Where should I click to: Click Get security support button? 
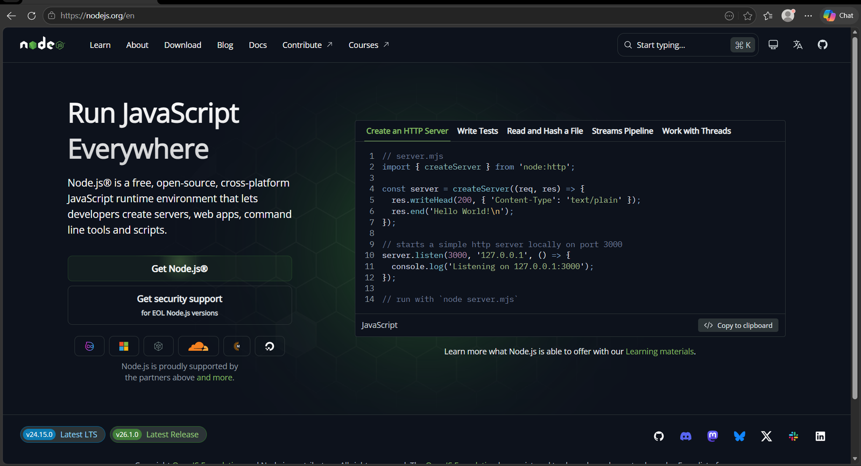pyautogui.click(x=180, y=305)
